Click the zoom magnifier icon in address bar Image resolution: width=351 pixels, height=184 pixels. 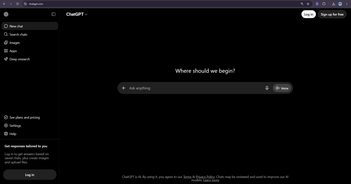point(302,4)
